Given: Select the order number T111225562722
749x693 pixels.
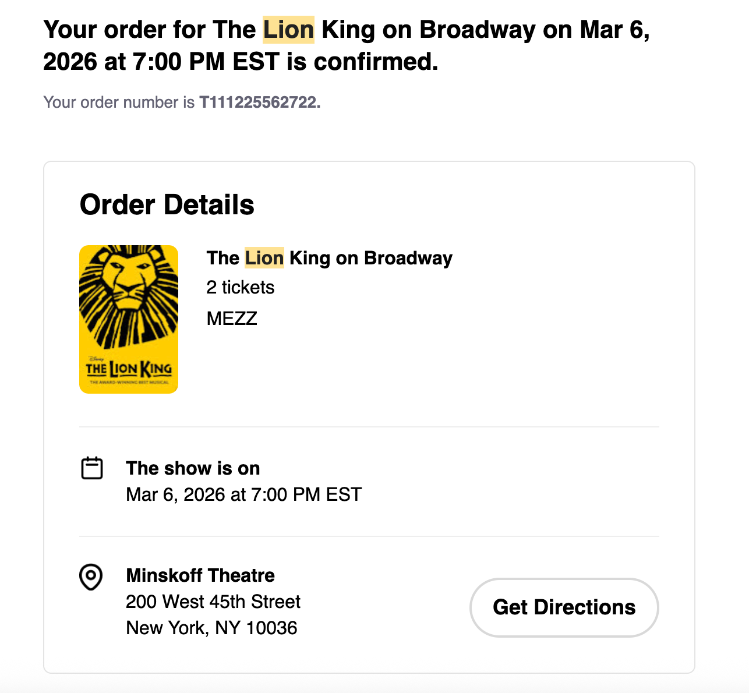Looking at the screenshot, I should 259,102.
